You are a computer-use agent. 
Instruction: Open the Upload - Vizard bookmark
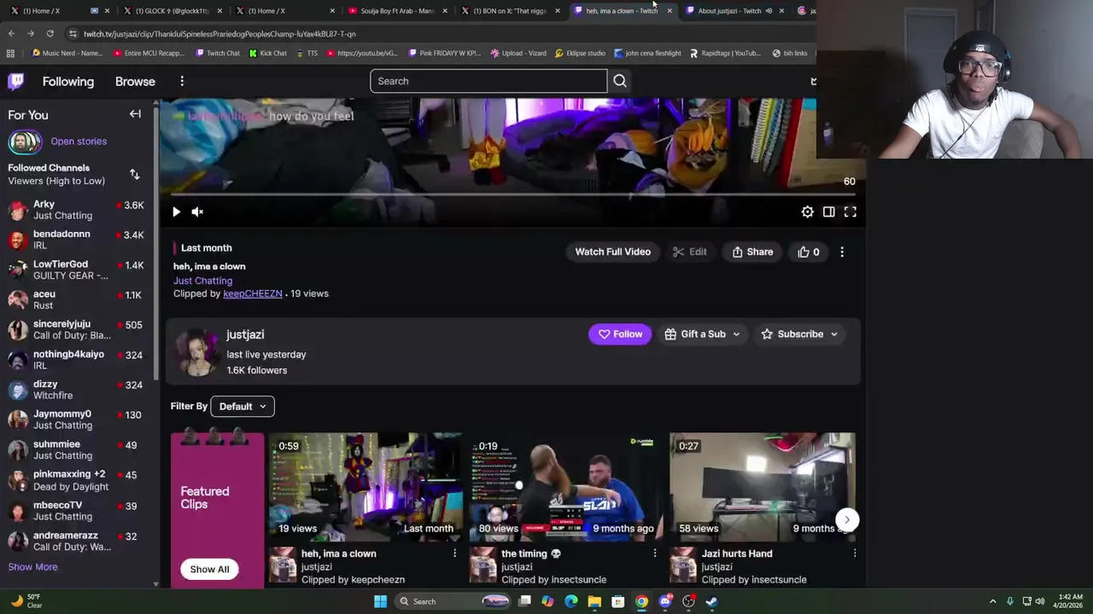[x=518, y=53]
